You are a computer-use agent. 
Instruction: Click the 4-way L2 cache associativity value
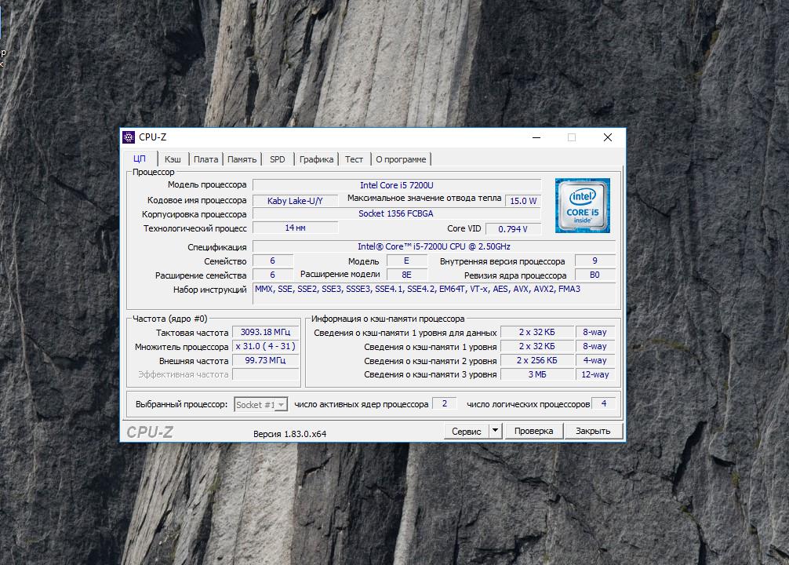594,360
